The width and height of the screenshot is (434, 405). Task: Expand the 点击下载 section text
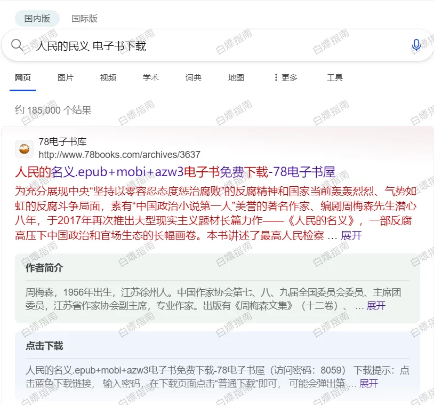368,384
